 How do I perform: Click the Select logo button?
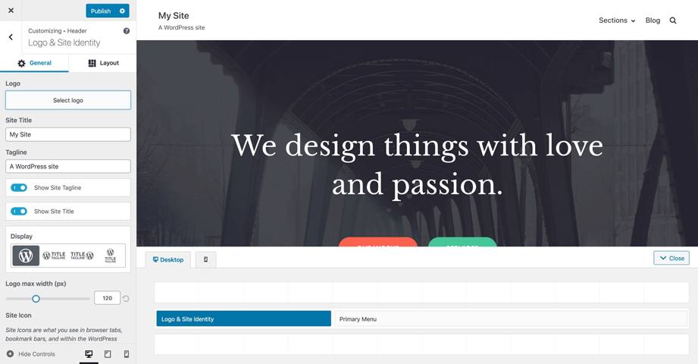(x=68, y=100)
